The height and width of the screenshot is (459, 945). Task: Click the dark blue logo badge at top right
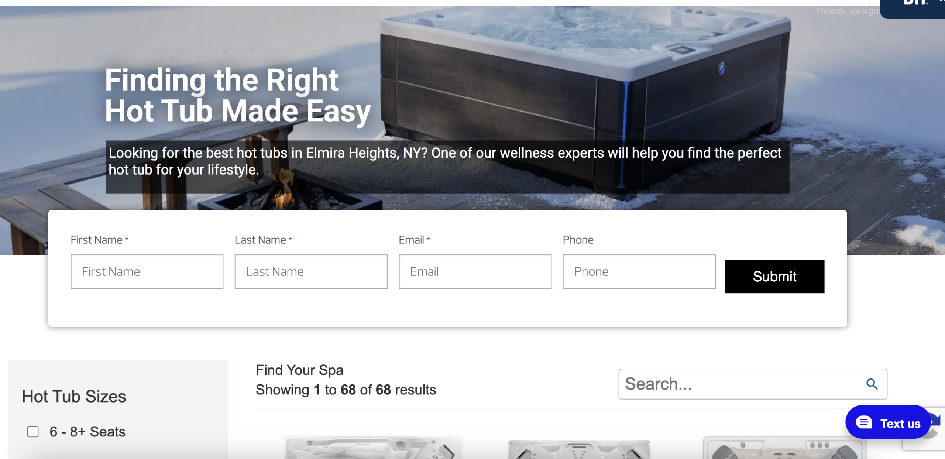click(913, 9)
